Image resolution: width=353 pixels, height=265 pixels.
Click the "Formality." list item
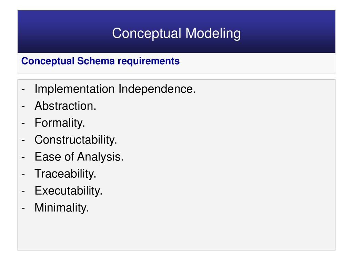coord(59,123)
